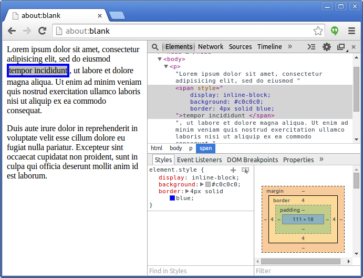This screenshot has height=278, width=363.
Task: Click the 111 × 18 content size box
Action: point(303,219)
